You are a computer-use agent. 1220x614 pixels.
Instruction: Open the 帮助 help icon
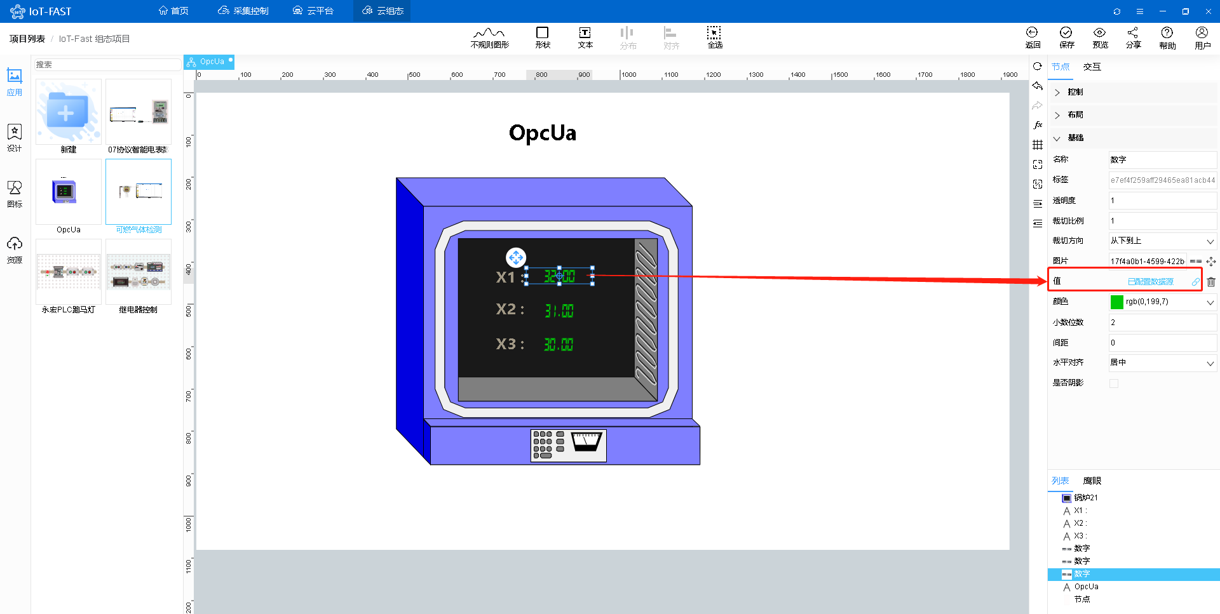(x=1167, y=38)
